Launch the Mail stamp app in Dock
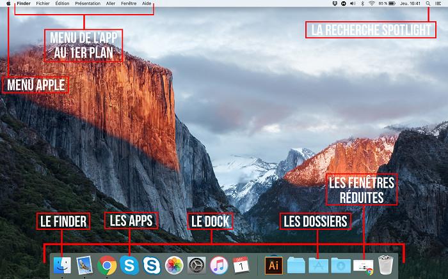The width and height of the screenshot is (448, 279). 85,265
